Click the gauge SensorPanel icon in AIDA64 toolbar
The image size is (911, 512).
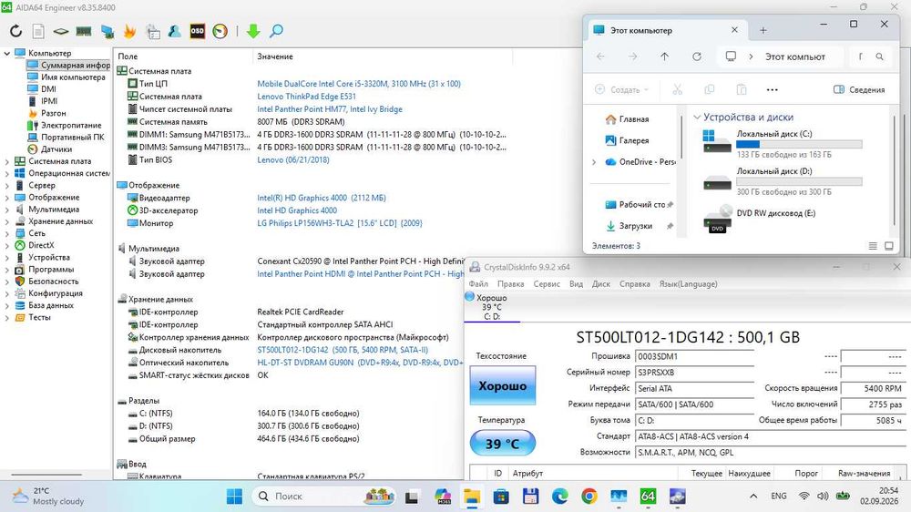(x=220, y=31)
